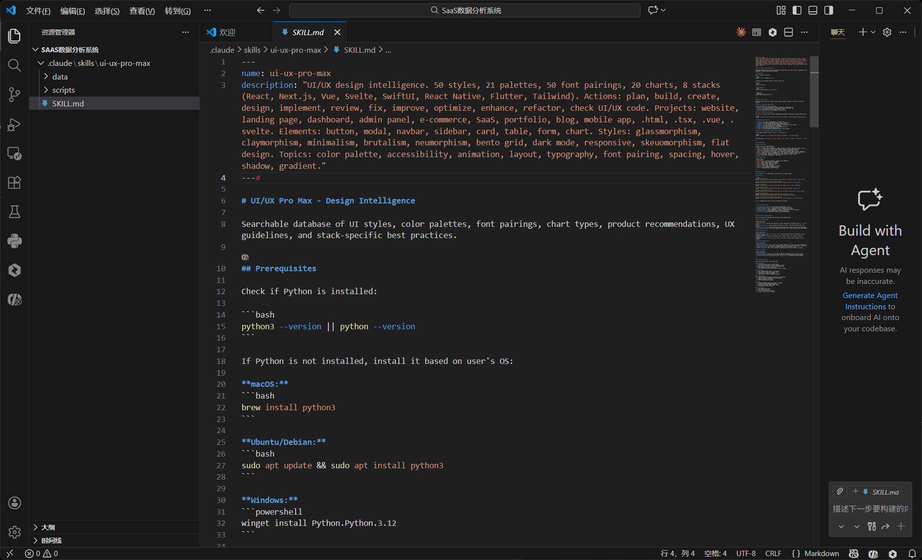Close the SKILL.md tab
922x560 pixels.
coord(337,32)
